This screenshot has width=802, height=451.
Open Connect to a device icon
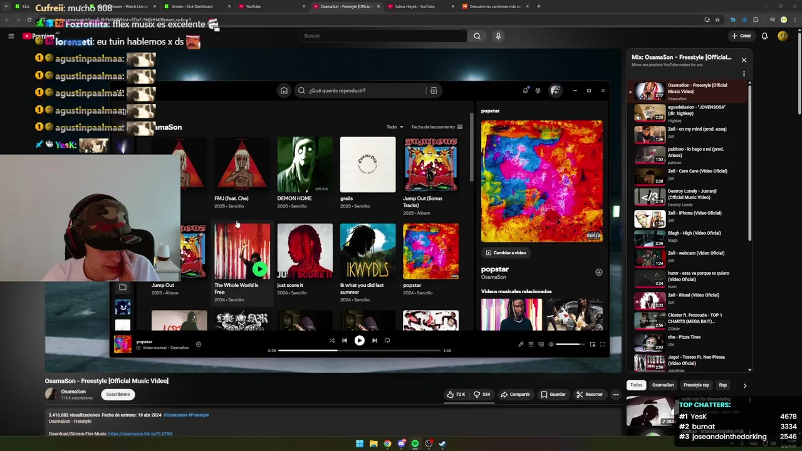541,344
